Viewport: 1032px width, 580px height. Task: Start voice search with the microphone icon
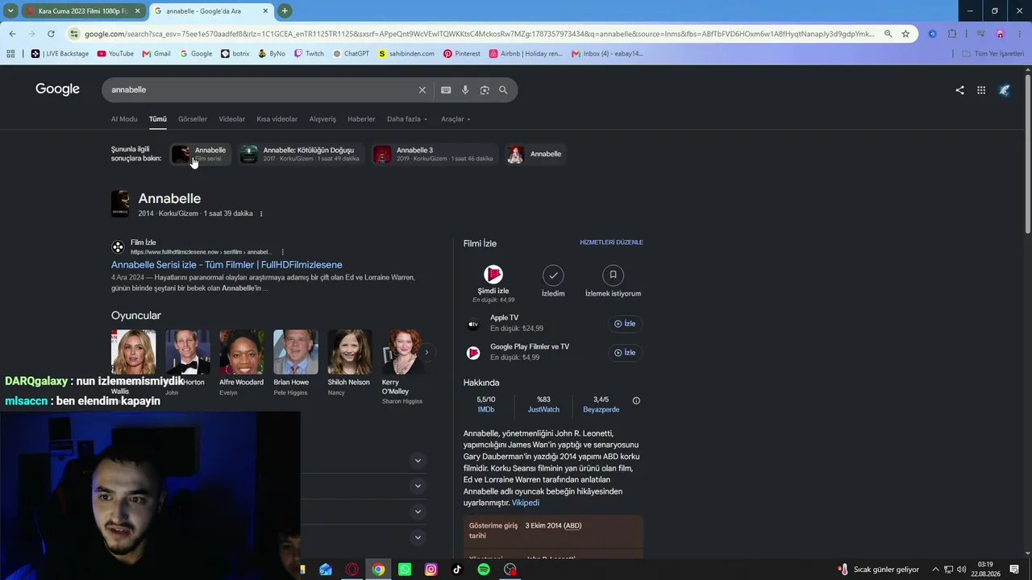(x=465, y=90)
